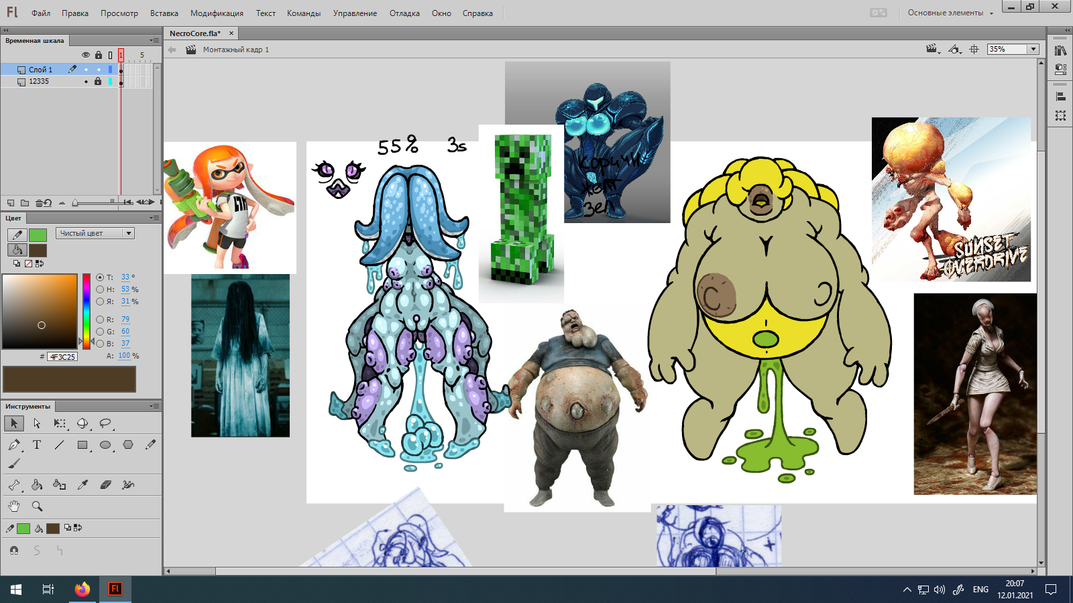This screenshot has width=1073, height=603.
Task: Select the Я (brightness) radio button
Action: tap(100, 301)
